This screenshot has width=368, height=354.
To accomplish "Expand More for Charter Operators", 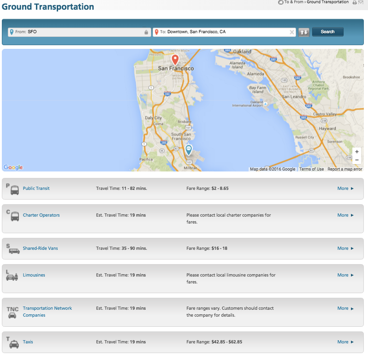I will pos(345,215).
